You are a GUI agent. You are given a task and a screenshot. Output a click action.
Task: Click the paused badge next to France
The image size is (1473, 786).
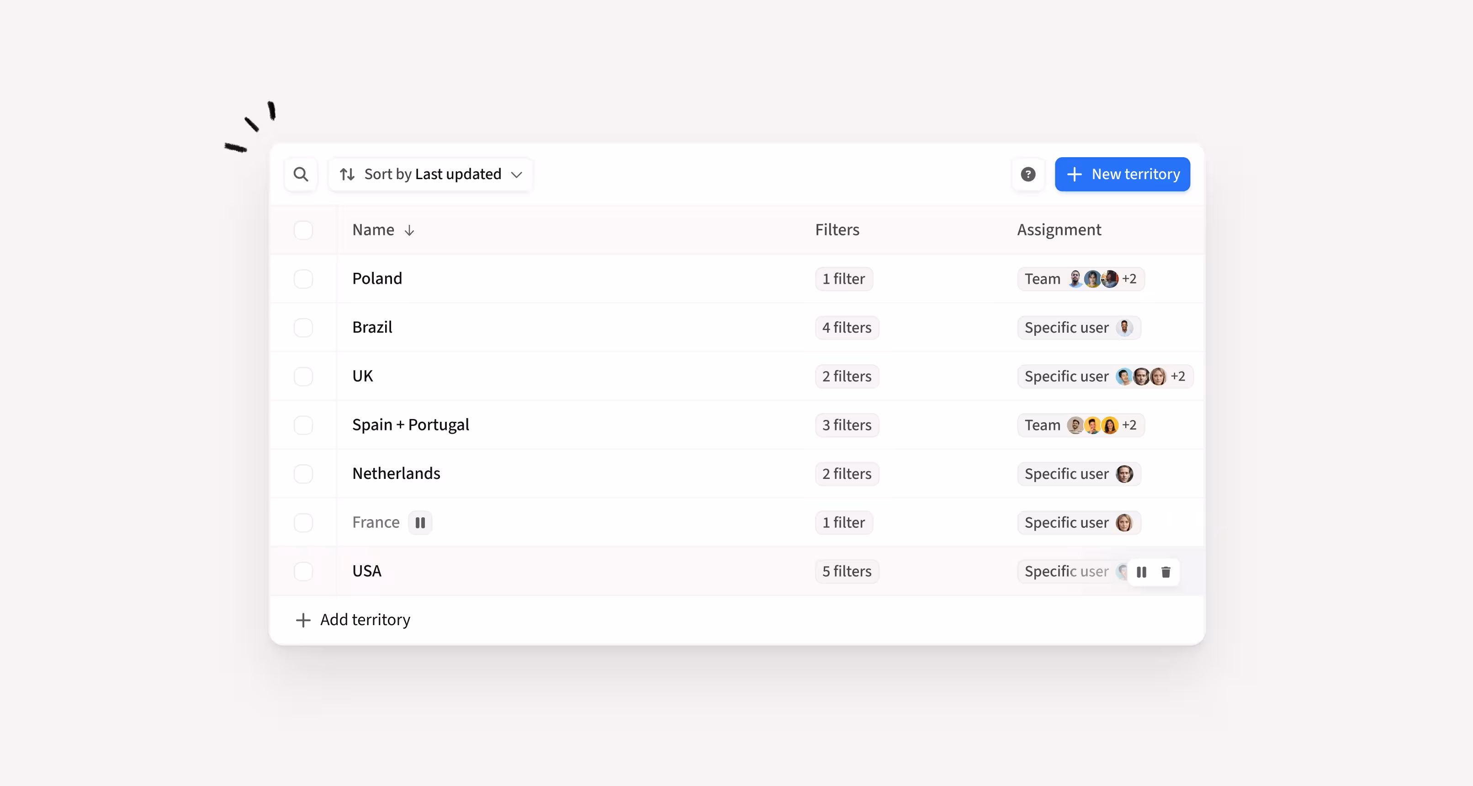[420, 522]
